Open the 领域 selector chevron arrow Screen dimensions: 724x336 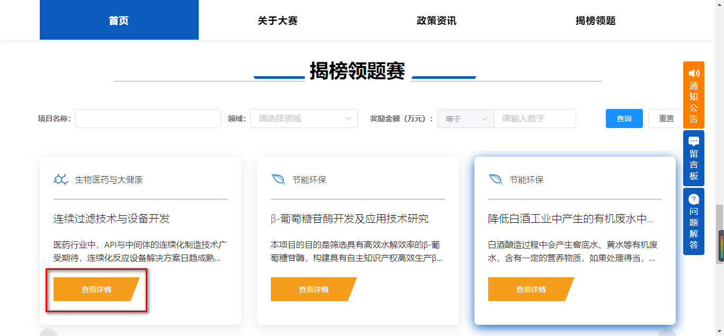[x=349, y=119]
